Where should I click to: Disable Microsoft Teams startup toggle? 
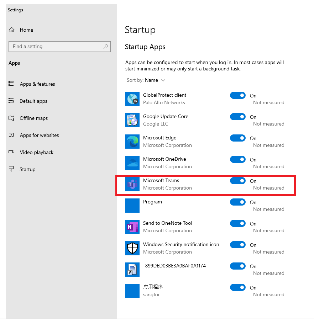(238, 181)
